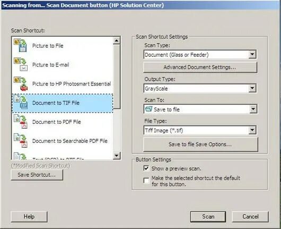Enable Make the selected shortcut the default

[x=146, y=180]
